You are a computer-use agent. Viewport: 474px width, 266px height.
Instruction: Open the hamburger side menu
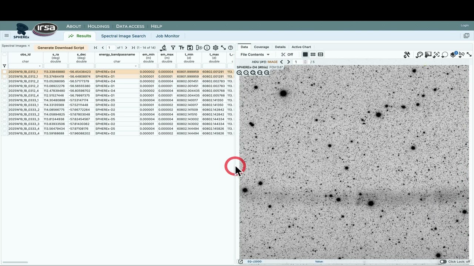coord(6,36)
